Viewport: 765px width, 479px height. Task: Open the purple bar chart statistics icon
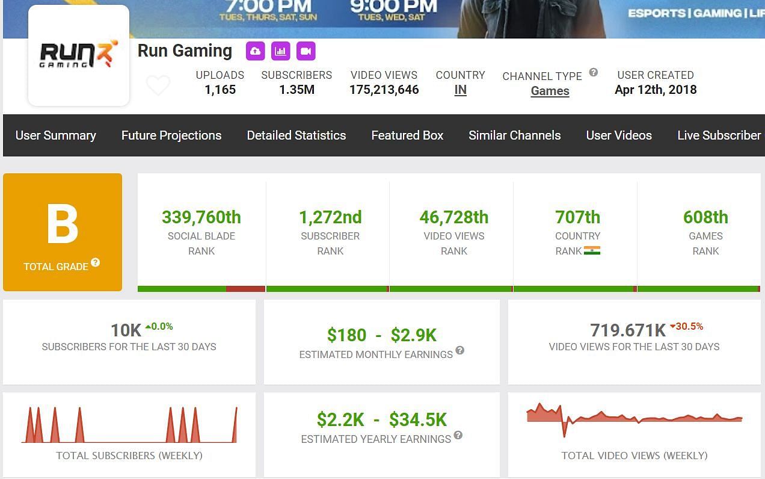click(x=281, y=51)
